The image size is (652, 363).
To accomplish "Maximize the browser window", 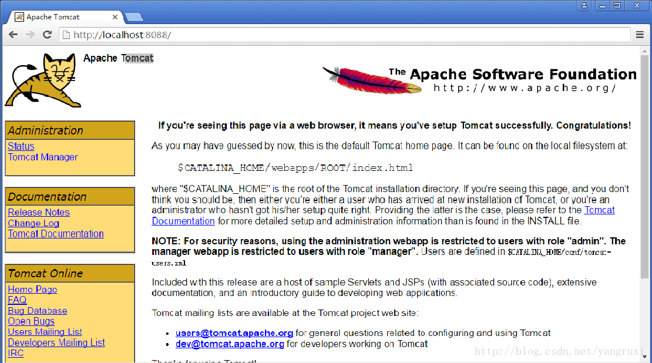I will [x=618, y=5].
